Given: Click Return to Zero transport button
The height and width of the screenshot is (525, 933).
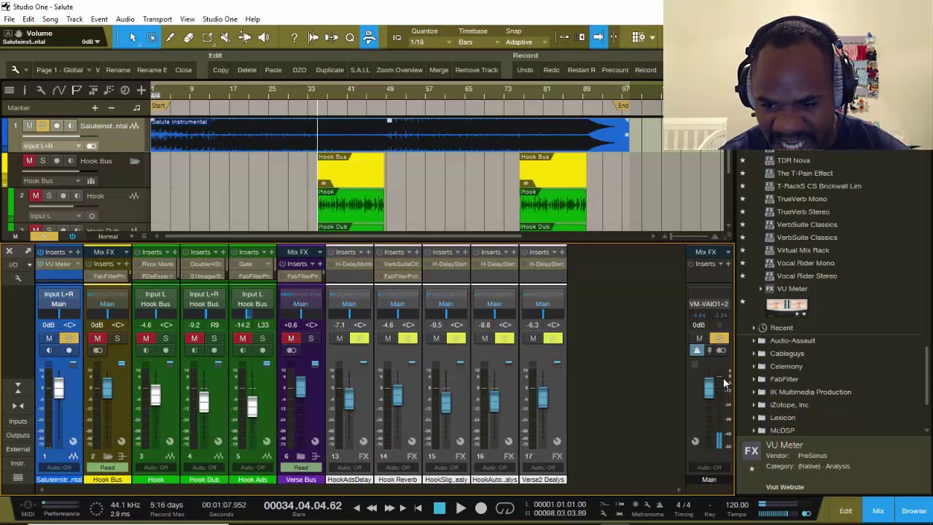Looking at the screenshot, I should pyautogui.click(x=418, y=508).
